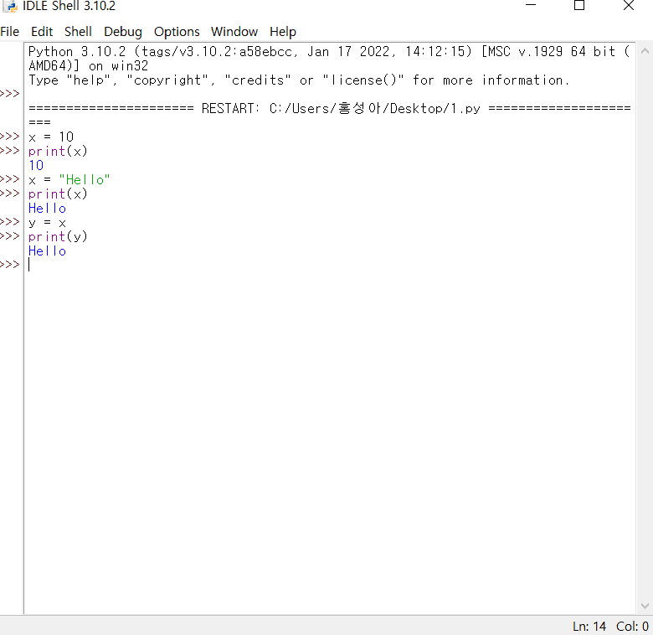Click the output value '10'

[x=36, y=165]
